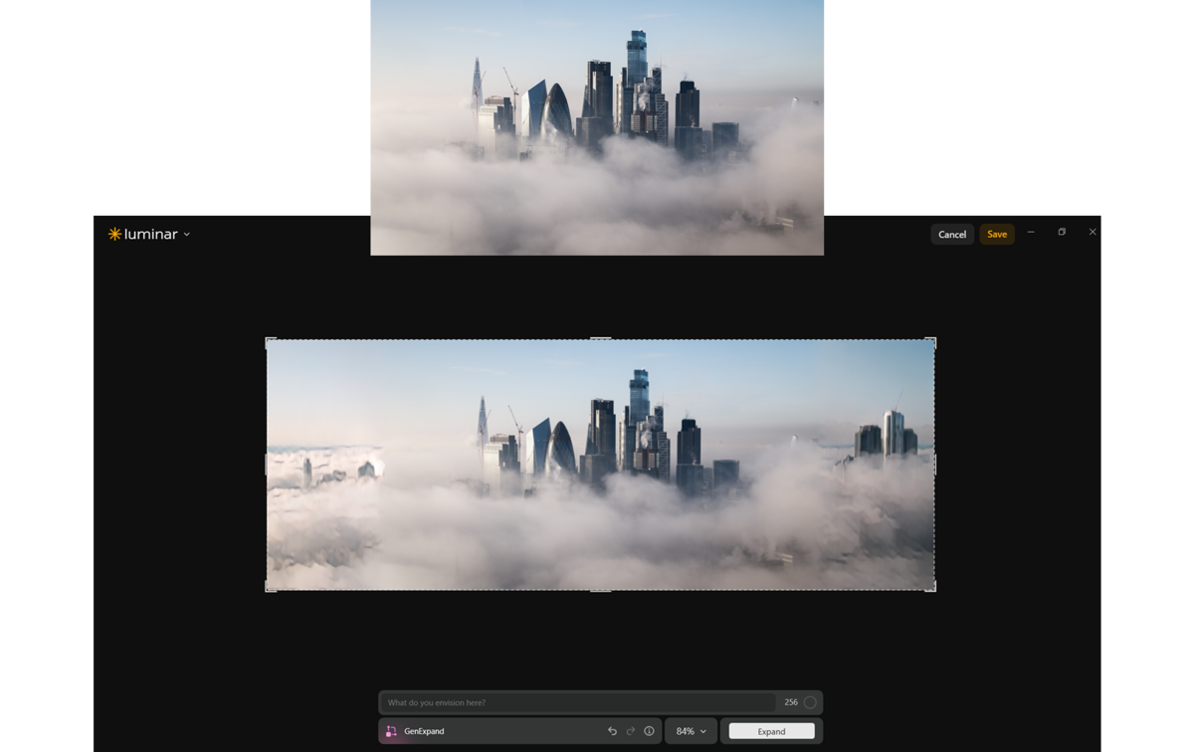Close the Luminar window
The width and height of the screenshot is (1194, 752).
(x=1093, y=232)
